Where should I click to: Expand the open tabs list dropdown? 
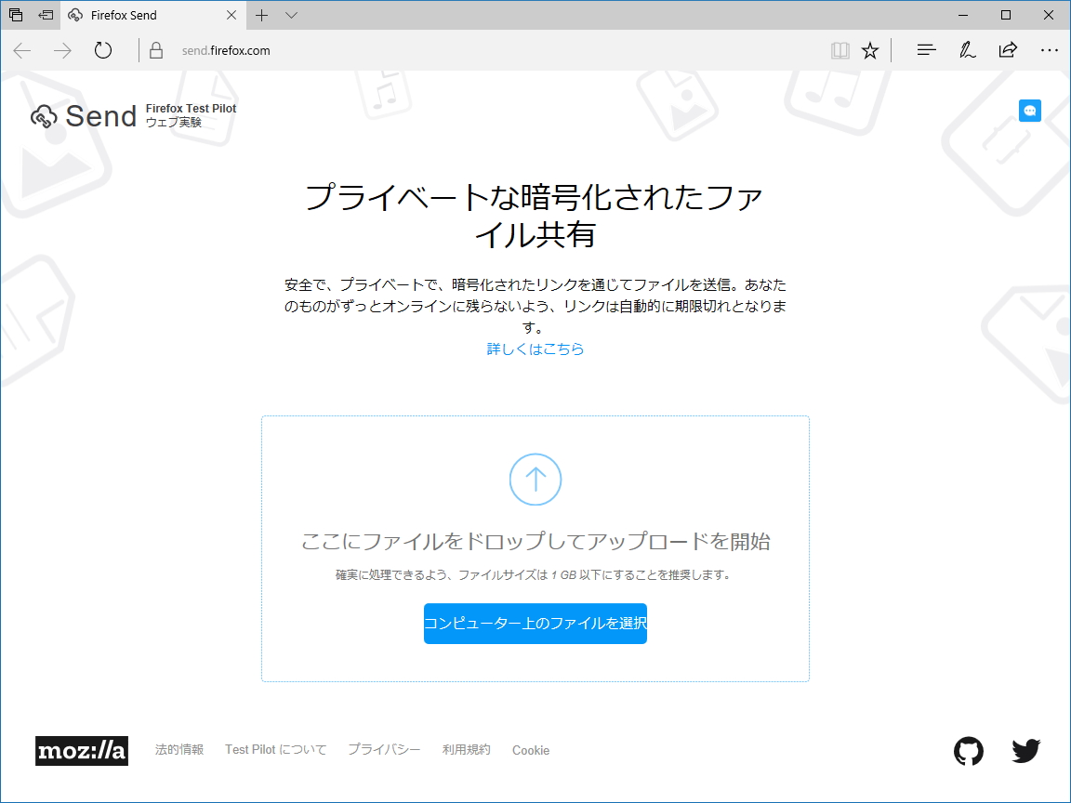(x=291, y=15)
